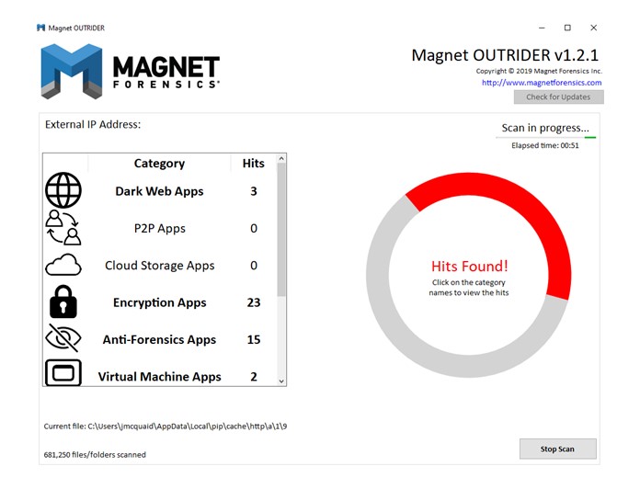Click the Magnet OUTRIDER v1.2.1 heading
Image resolution: width=640 pixels, height=489 pixels.
[x=505, y=55]
